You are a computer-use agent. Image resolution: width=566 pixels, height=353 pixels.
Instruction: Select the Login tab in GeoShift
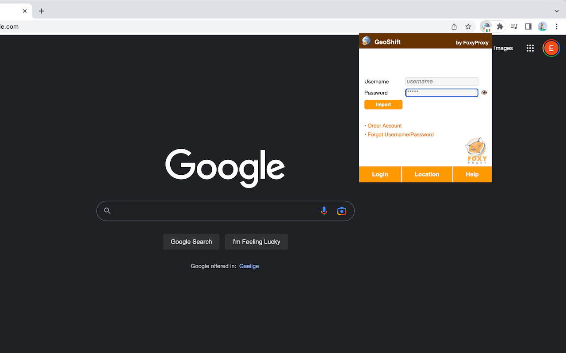point(380,174)
